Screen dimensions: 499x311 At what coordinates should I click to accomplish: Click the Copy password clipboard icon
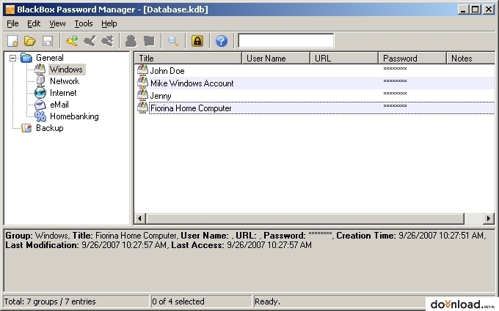tap(149, 41)
